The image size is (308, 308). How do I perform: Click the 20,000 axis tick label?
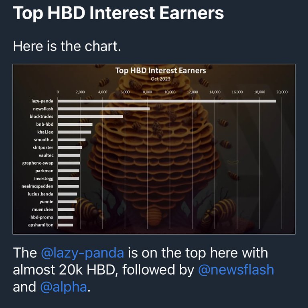282,92
